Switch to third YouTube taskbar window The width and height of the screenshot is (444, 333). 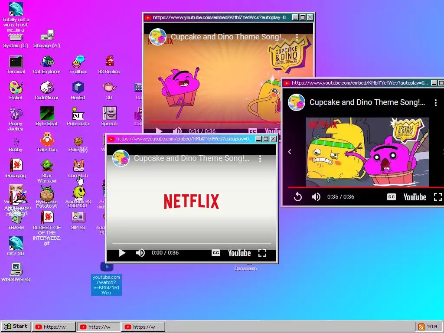pos(143,326)
